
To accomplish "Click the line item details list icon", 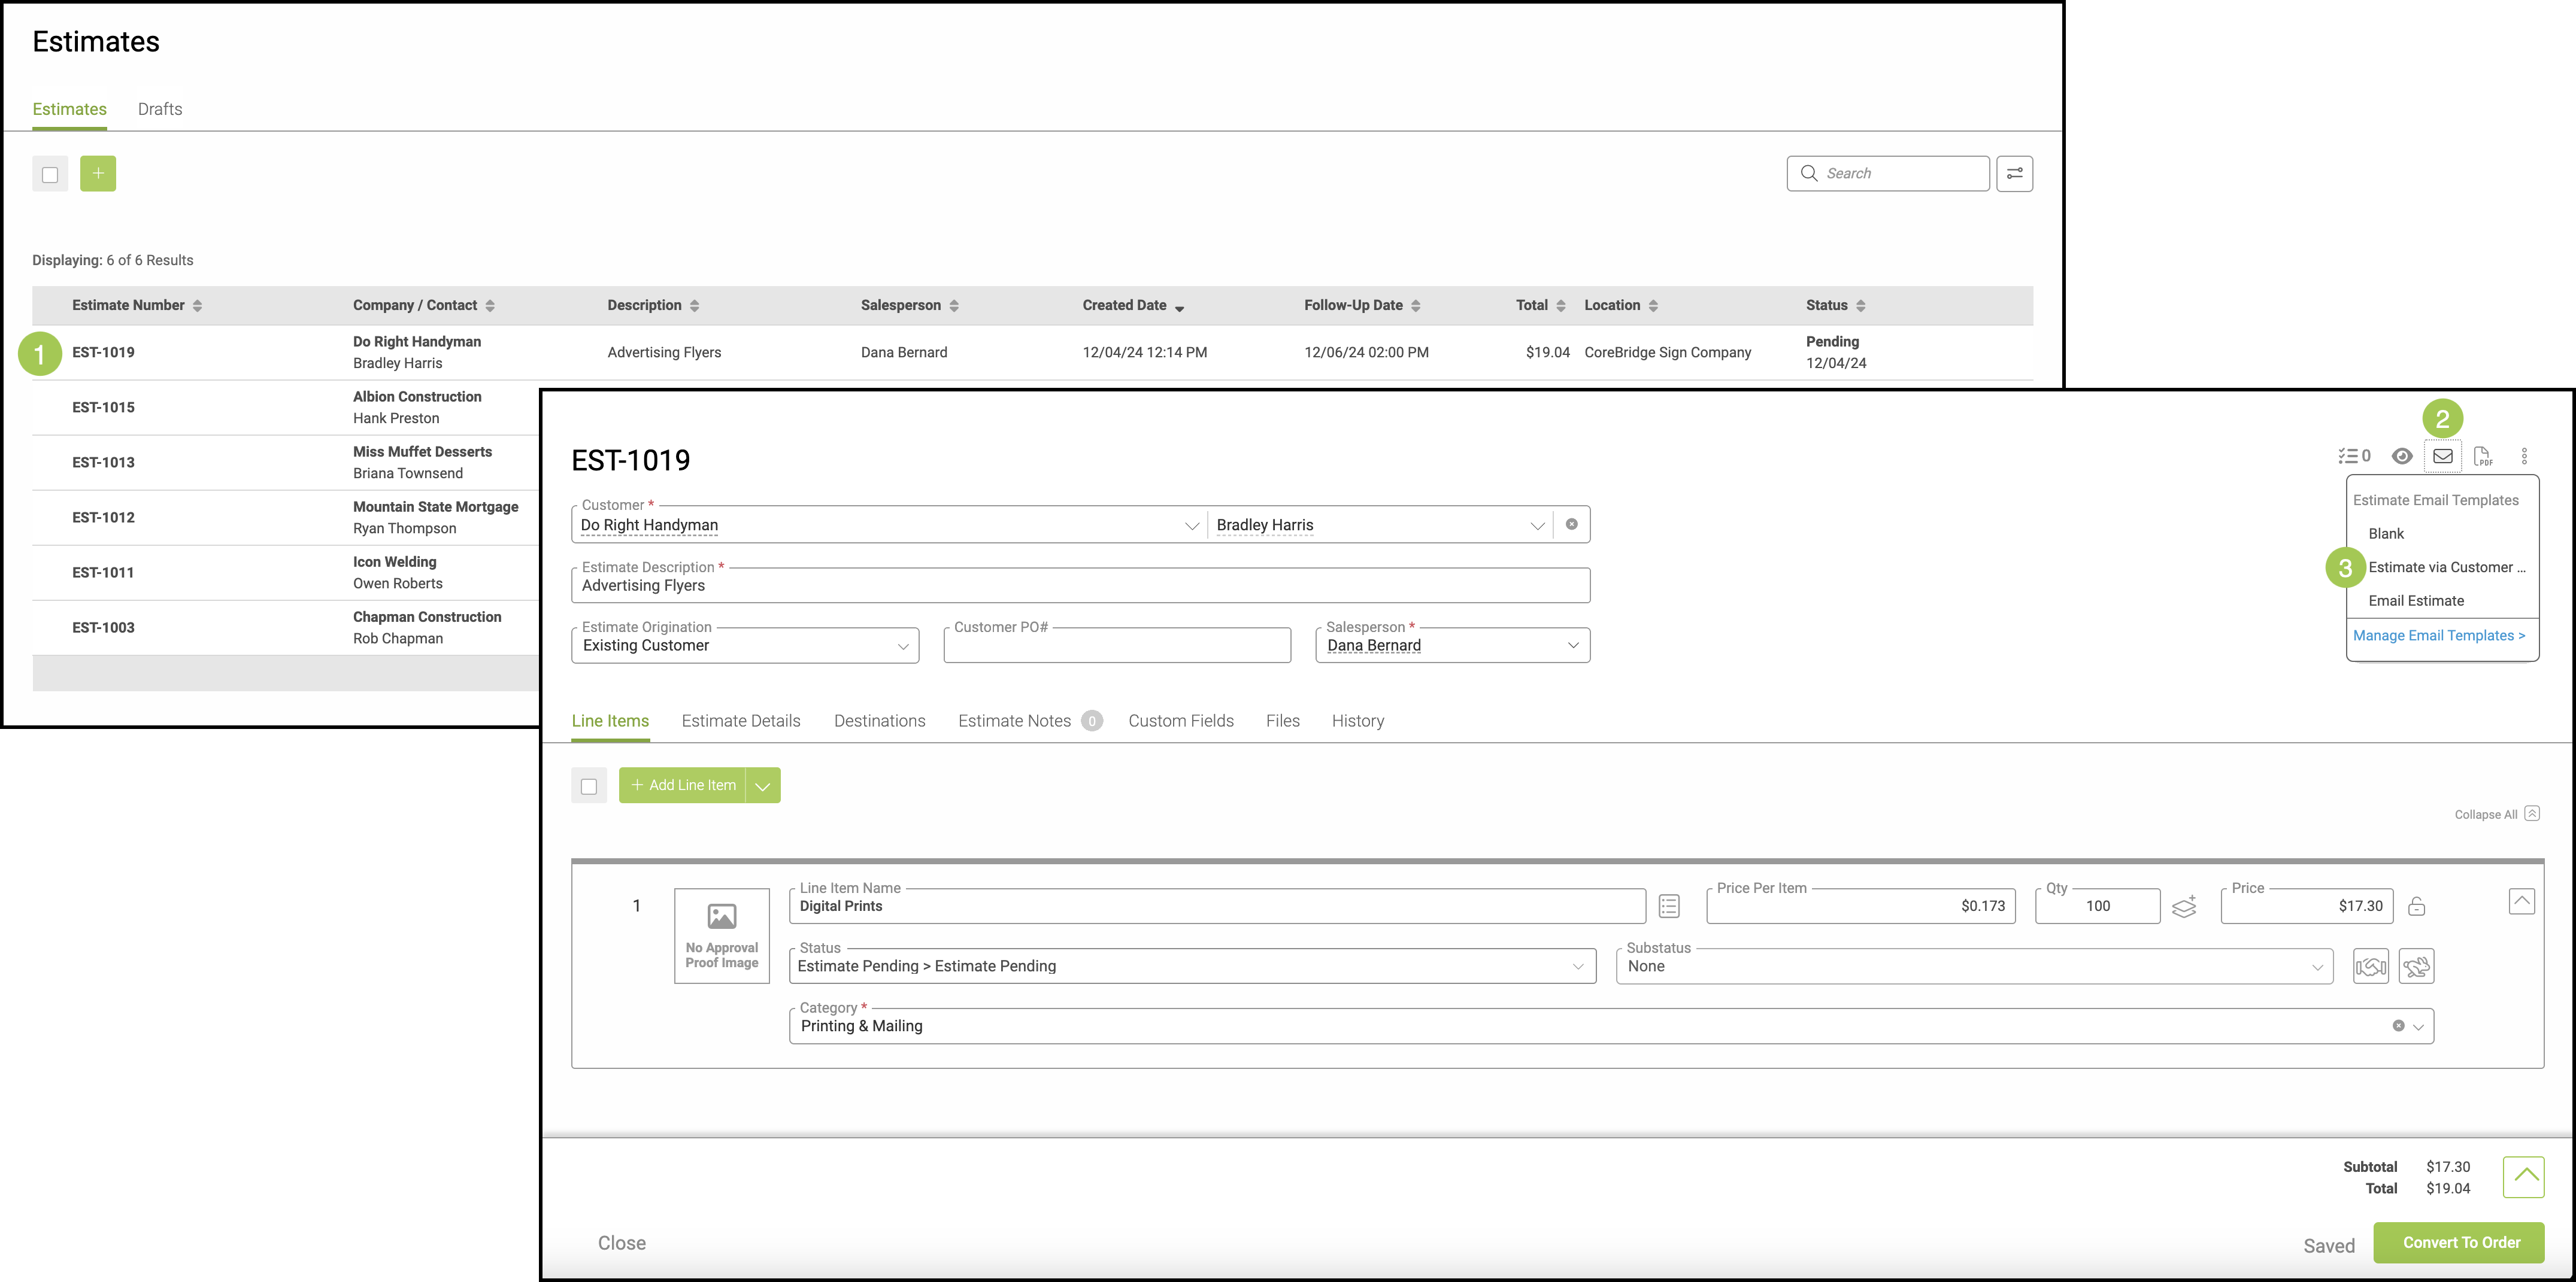I will pyautogui.click(x=1668, y=906).
